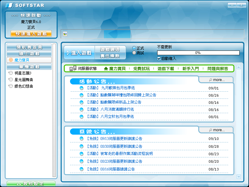Click blue bullet next to 09/13伺服器更新維護公告
Viewport: 249px width, 187px height.
point(82,138)
